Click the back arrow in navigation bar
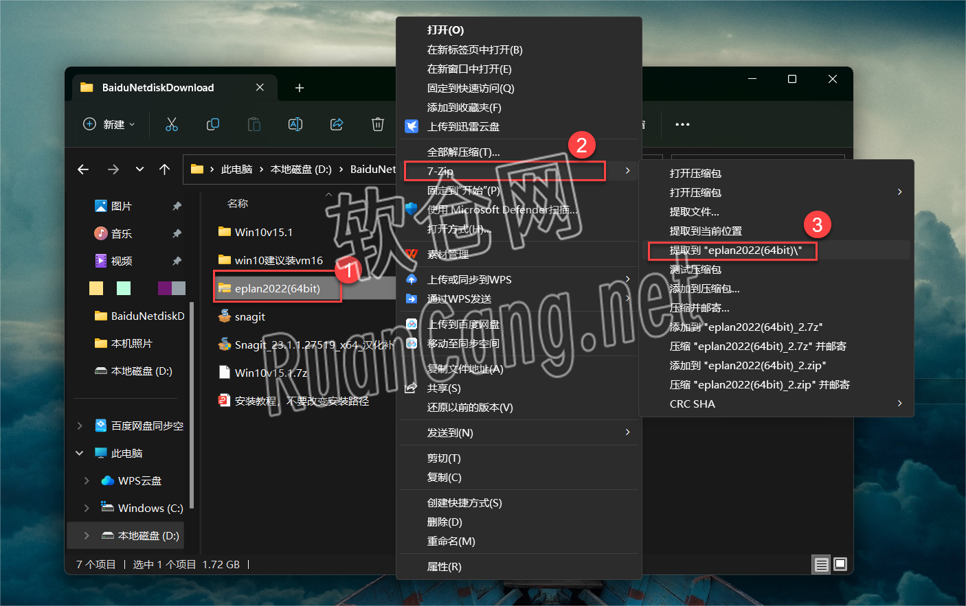966x606 pixels. point(83,170)
